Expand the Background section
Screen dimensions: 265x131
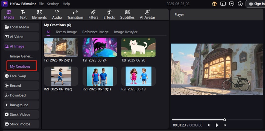pos(21,105)
